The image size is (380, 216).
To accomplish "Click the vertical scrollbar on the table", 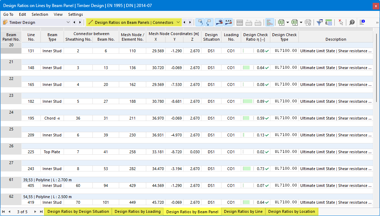I will [376, 68].
